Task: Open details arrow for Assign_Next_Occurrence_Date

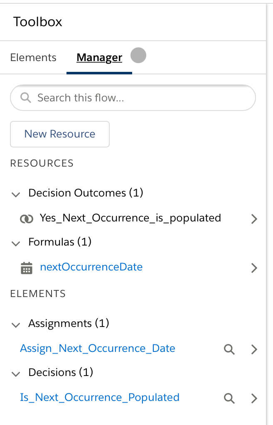Action: click(254, 349)
